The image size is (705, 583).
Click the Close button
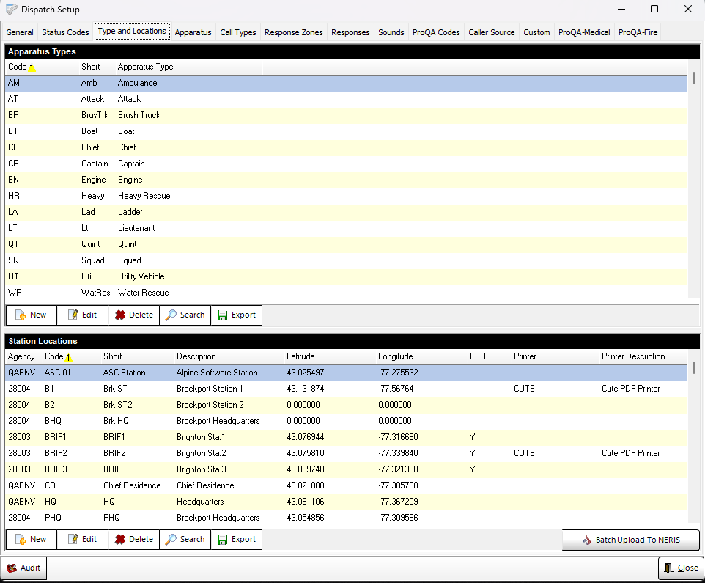(x=681, y=568)
